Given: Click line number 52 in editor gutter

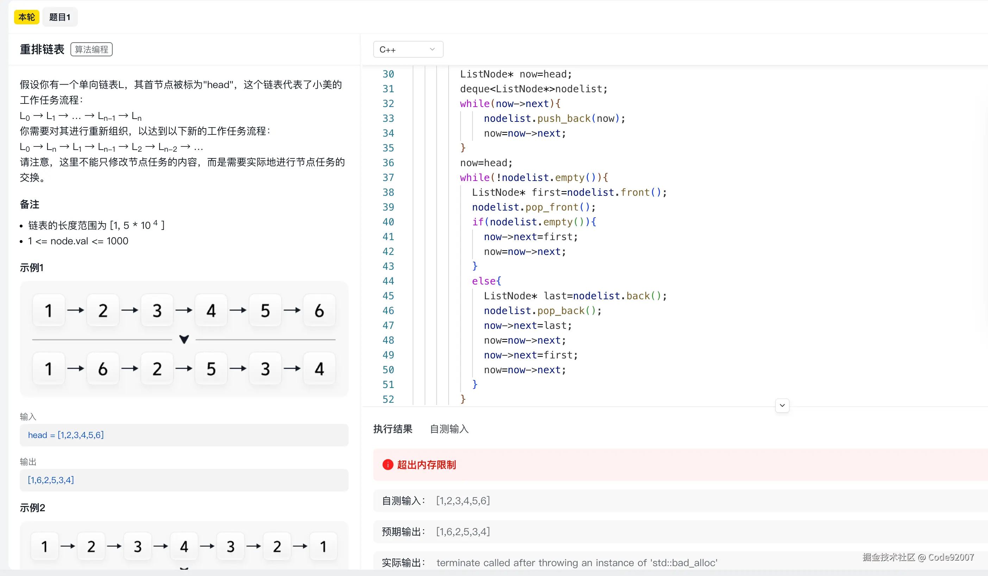Looking at the screenshot, I should pyautogui.click(x=388, y=399).
